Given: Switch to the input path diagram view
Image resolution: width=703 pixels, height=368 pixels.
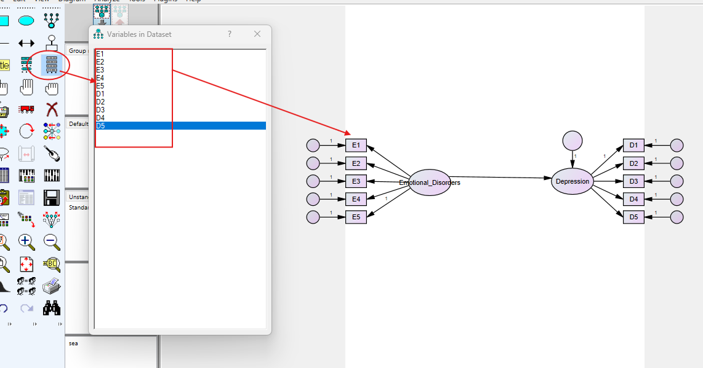Looking at the screenshot, I should 101,14.
